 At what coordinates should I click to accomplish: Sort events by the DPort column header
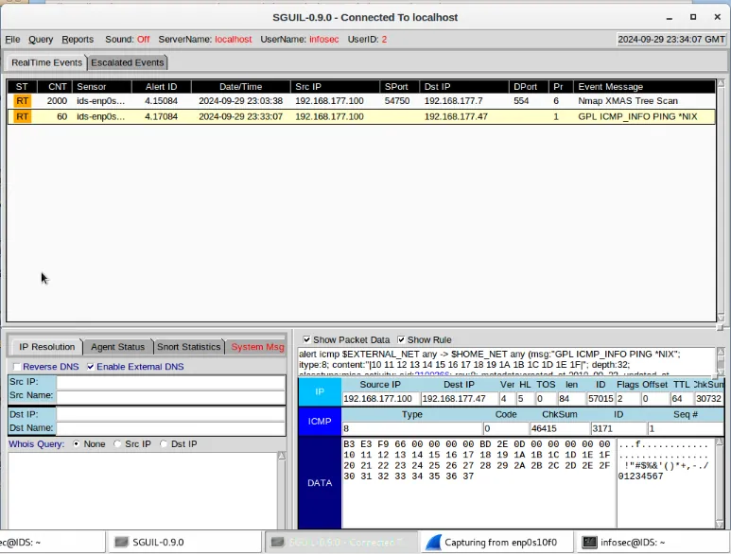(x=529, y=87)
